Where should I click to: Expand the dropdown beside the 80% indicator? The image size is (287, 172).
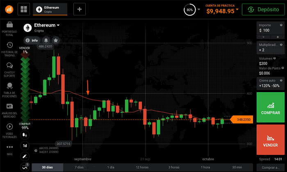coord(199,9)
